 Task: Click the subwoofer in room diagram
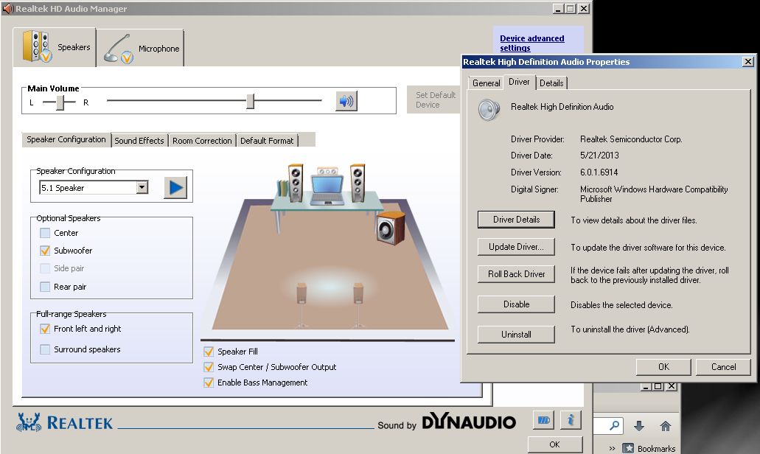point(390,228)
